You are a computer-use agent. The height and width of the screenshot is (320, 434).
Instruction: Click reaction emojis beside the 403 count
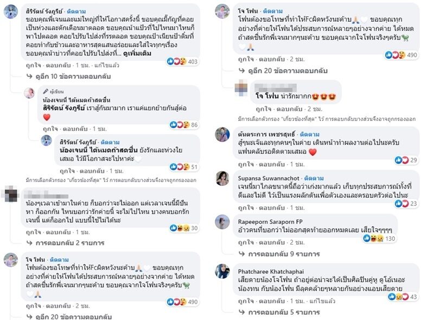(x=178, y=61)
